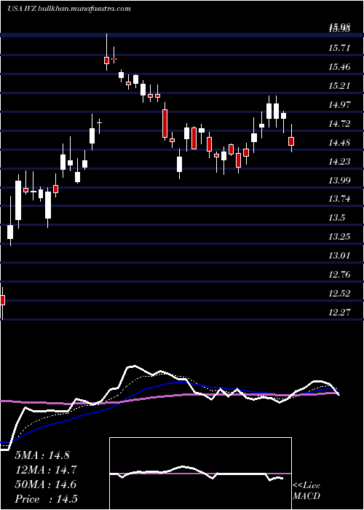Select the 15.71 price axis label
The image size is (364, 510).
pyautogui.click(x=339, y=49)
